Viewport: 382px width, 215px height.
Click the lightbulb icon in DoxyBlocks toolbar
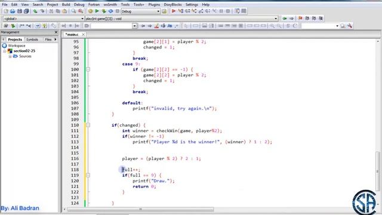(44, 26)
